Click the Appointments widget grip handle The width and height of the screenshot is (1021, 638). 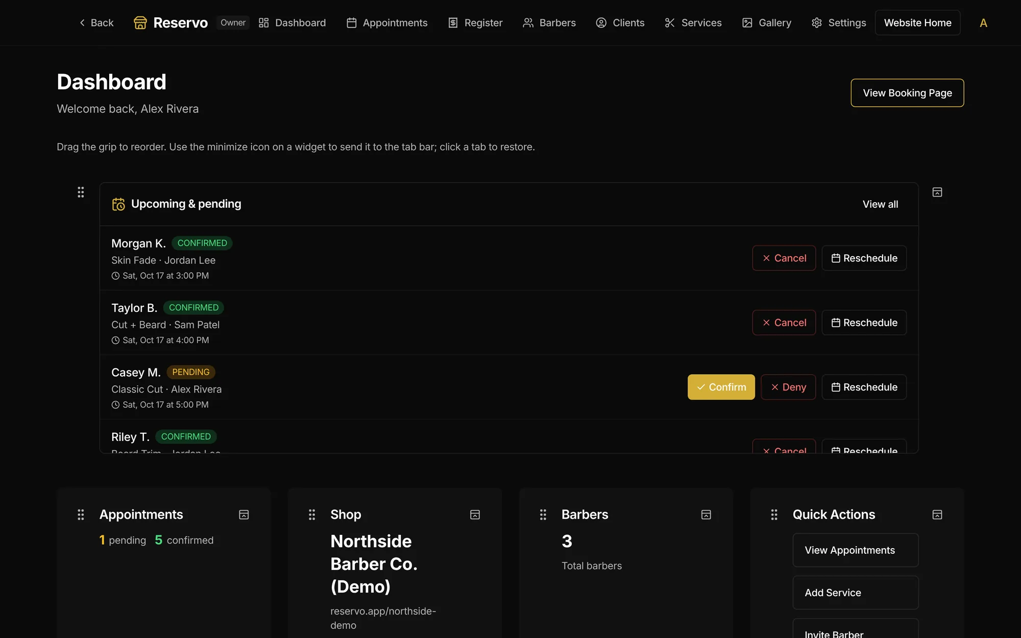coord(81,514)
